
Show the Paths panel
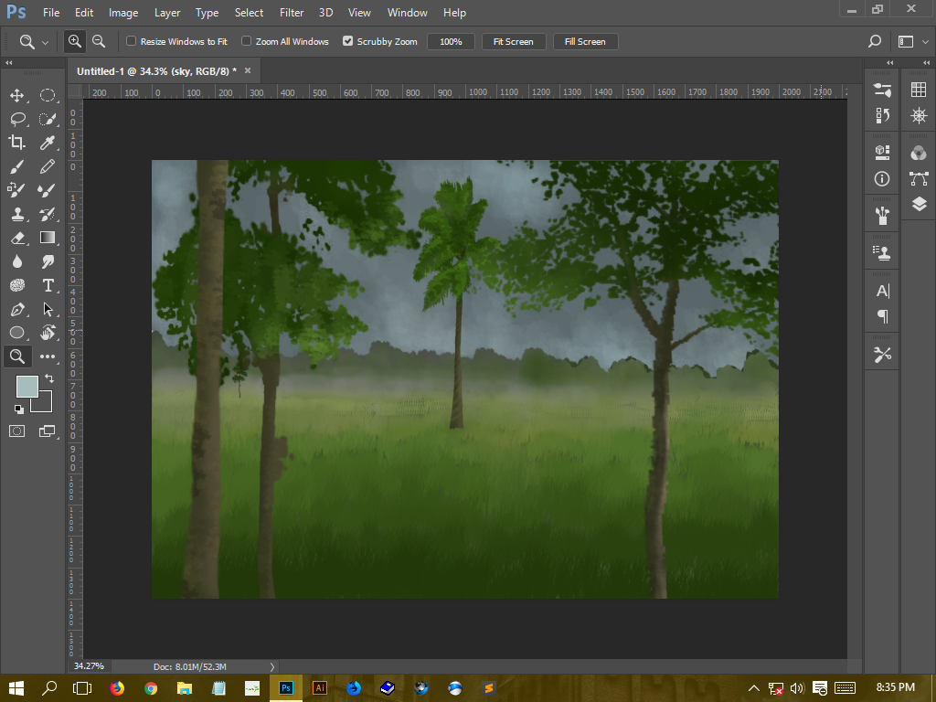tap(918, 178)
